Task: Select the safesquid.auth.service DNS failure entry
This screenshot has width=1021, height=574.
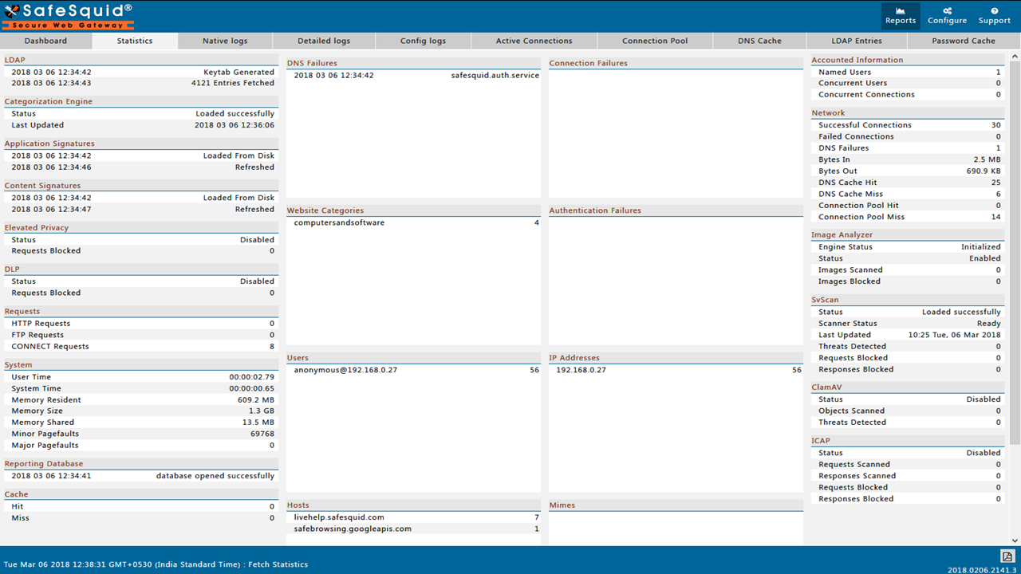Action: pos(413,76)
